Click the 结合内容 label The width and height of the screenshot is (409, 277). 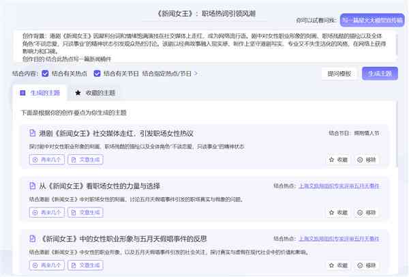tap(25, 74)
